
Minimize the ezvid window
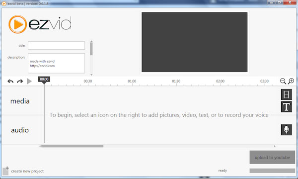[x=272, y=2]
